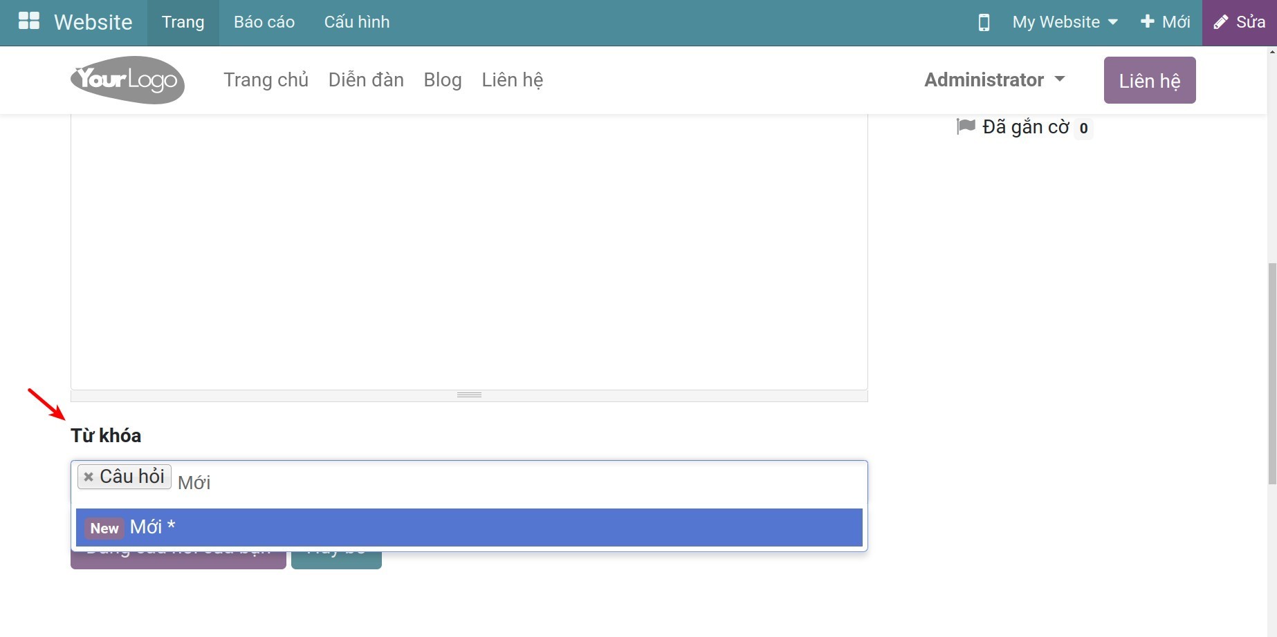This screenshot has height=637, width=1277.
Task: Select the New Mới * suggestion
Action: (468, 527)
